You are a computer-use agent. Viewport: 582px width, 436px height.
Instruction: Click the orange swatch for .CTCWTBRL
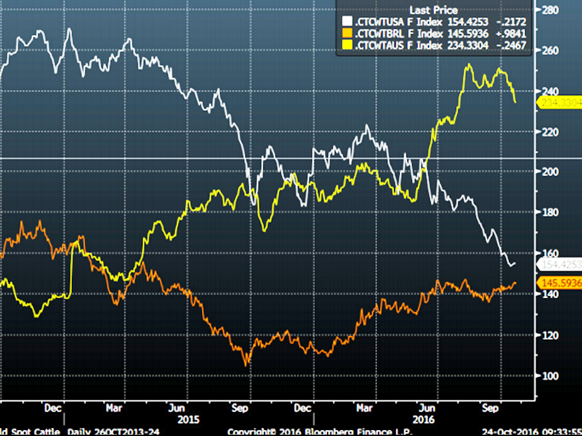point(347,33)
